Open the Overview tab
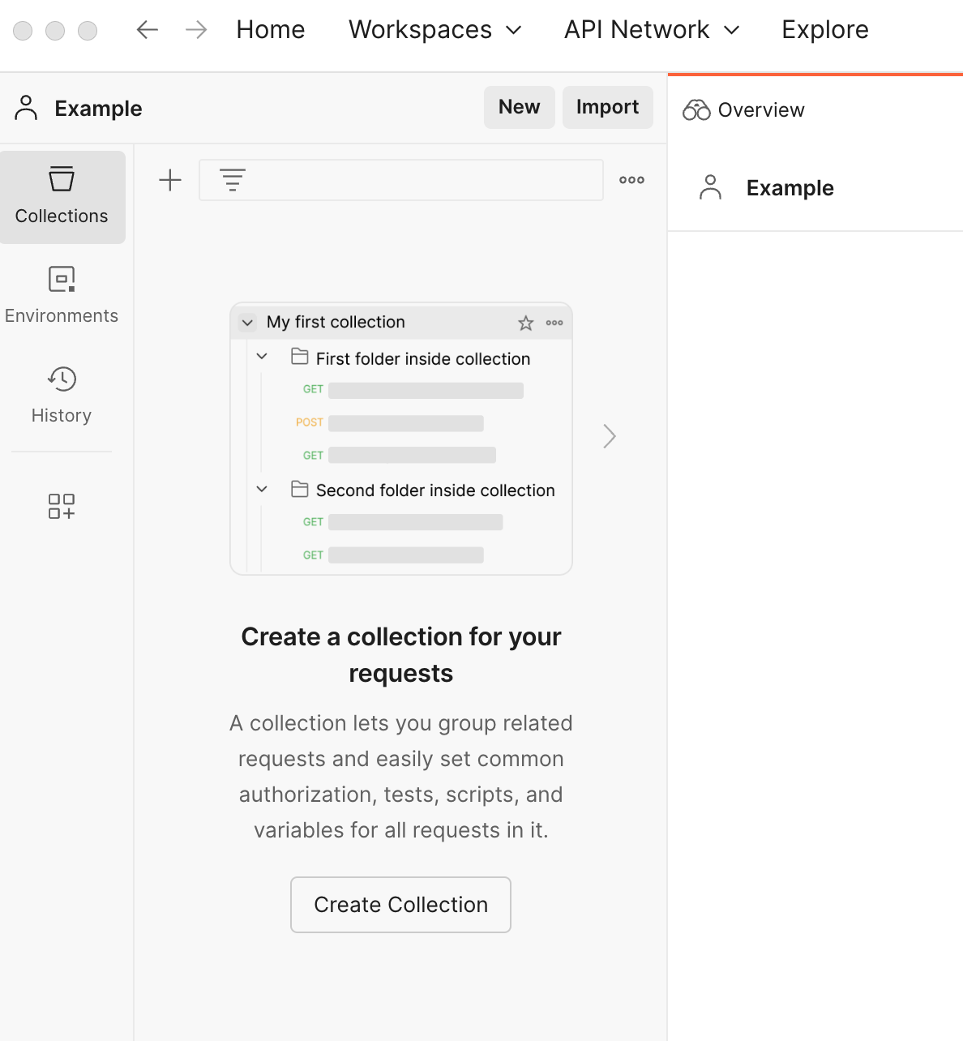Image resolution: width=963 pixels, height=1041 pixels. (744, 110)
